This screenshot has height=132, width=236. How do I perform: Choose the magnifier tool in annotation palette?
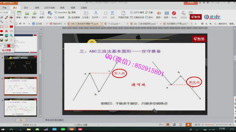11,36
